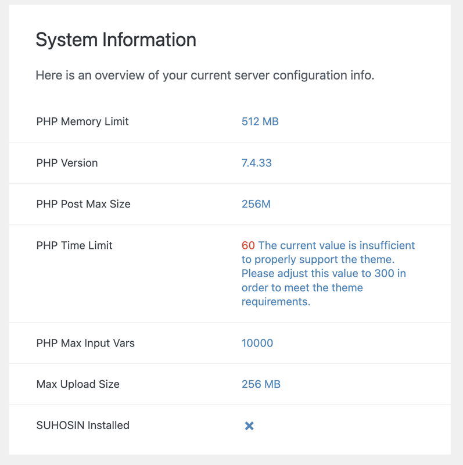Click the System Information heading
This screenshot has width=463, height=465.
[116, 40]
